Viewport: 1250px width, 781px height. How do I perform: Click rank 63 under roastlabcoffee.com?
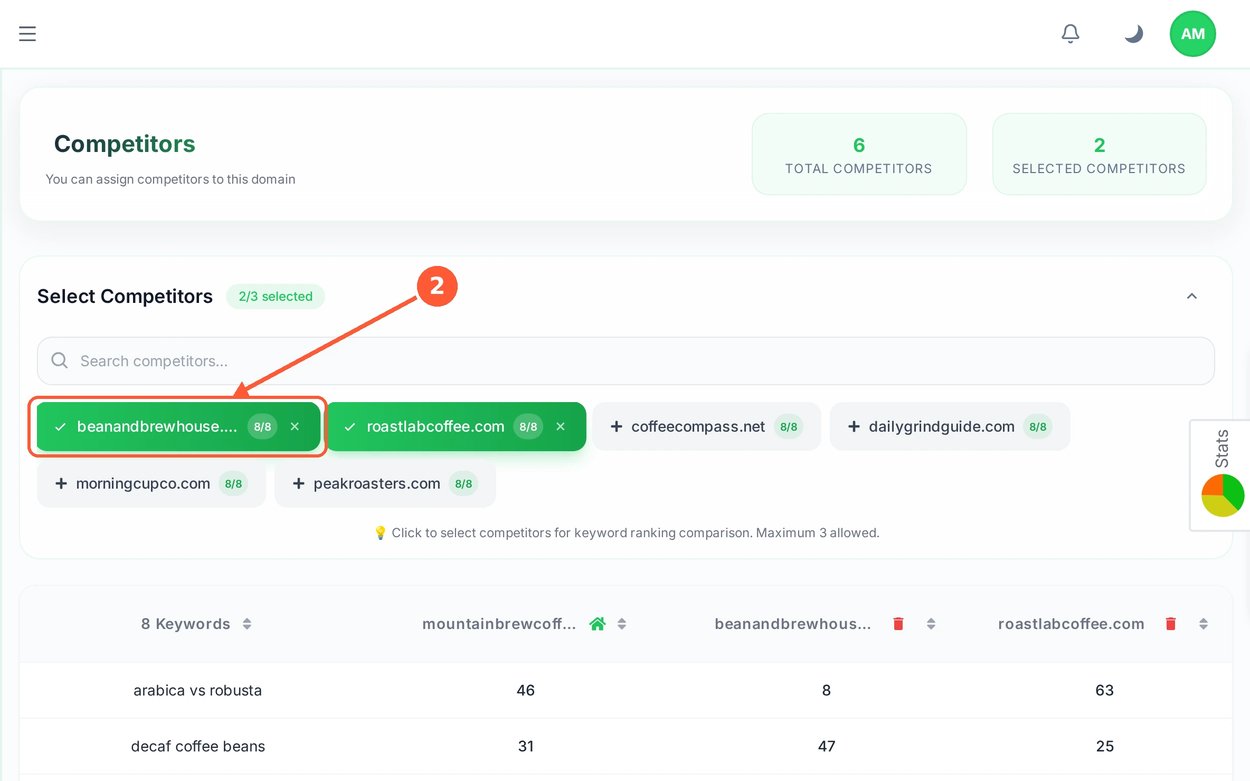click(1104, 690)
